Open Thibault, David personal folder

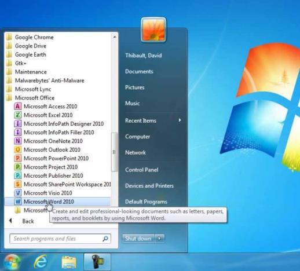tap(144, 56)
